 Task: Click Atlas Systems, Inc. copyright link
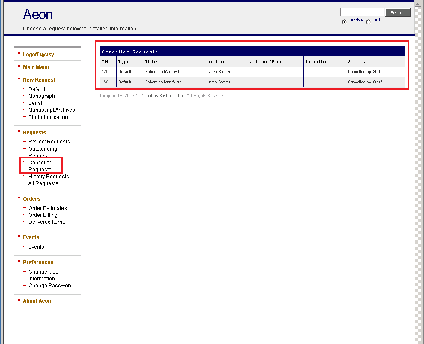[x=165, y=95]
